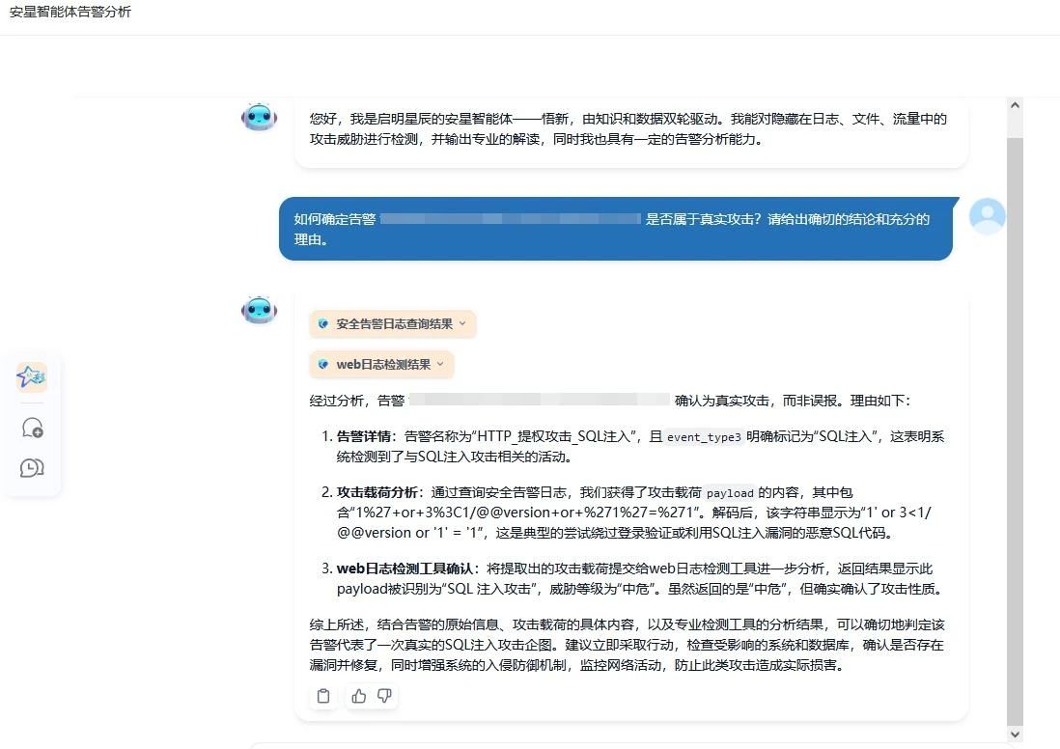Click the globe icon on web日志检测结果 chip
The image size is (1060, 749).
point(322,364)
